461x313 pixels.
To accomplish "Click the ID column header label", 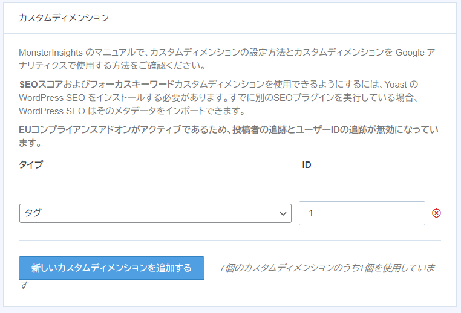I will [307, 165].
